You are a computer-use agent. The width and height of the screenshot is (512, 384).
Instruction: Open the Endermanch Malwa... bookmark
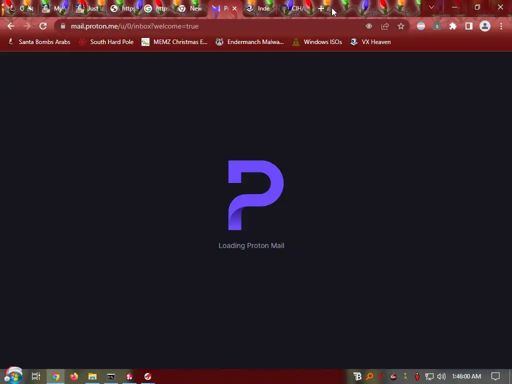(250, 42)
